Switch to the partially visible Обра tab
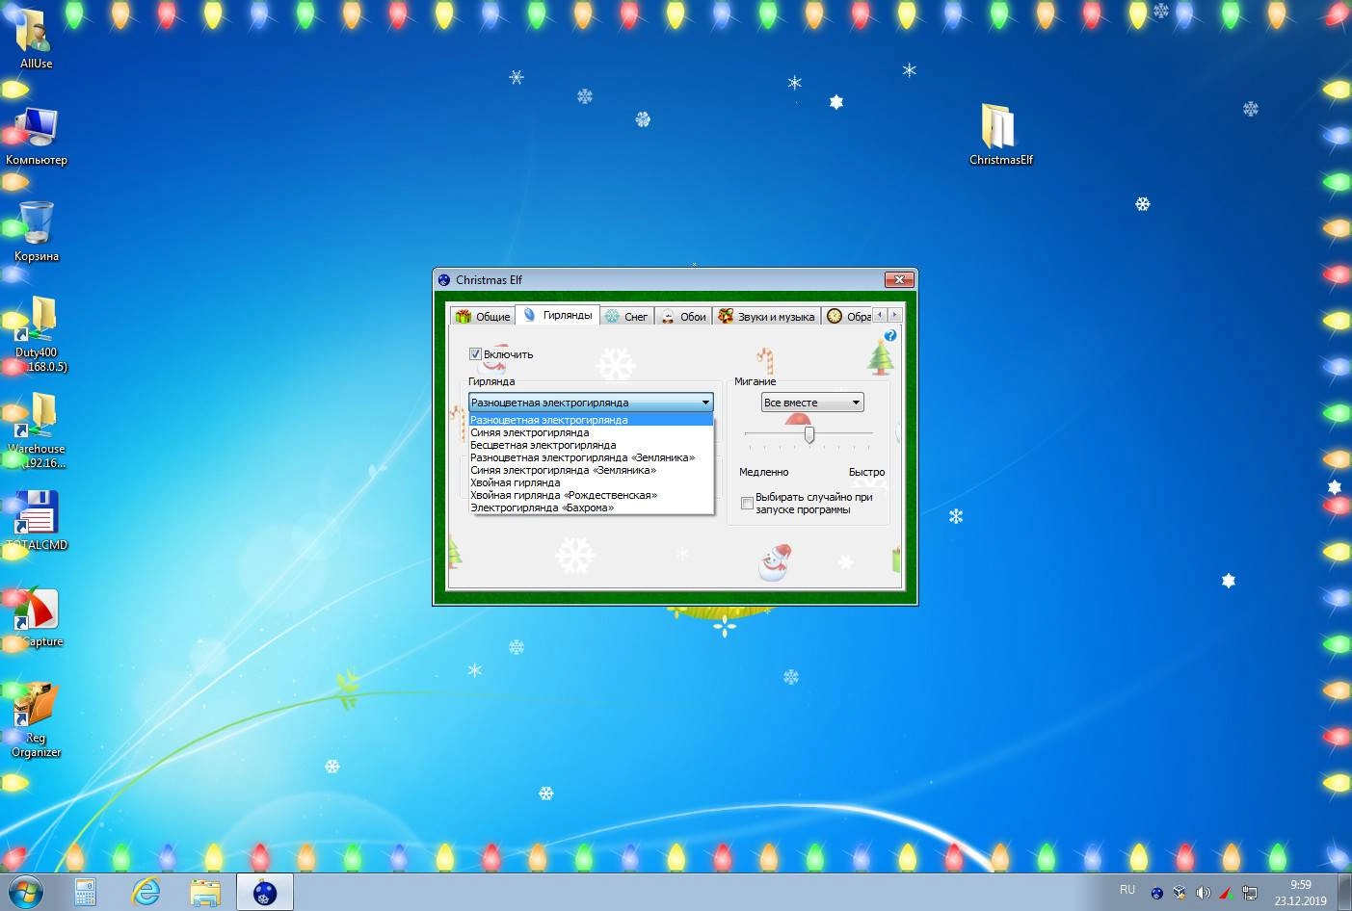Screen dimensions: 1352x911 (x=848, y=316)
